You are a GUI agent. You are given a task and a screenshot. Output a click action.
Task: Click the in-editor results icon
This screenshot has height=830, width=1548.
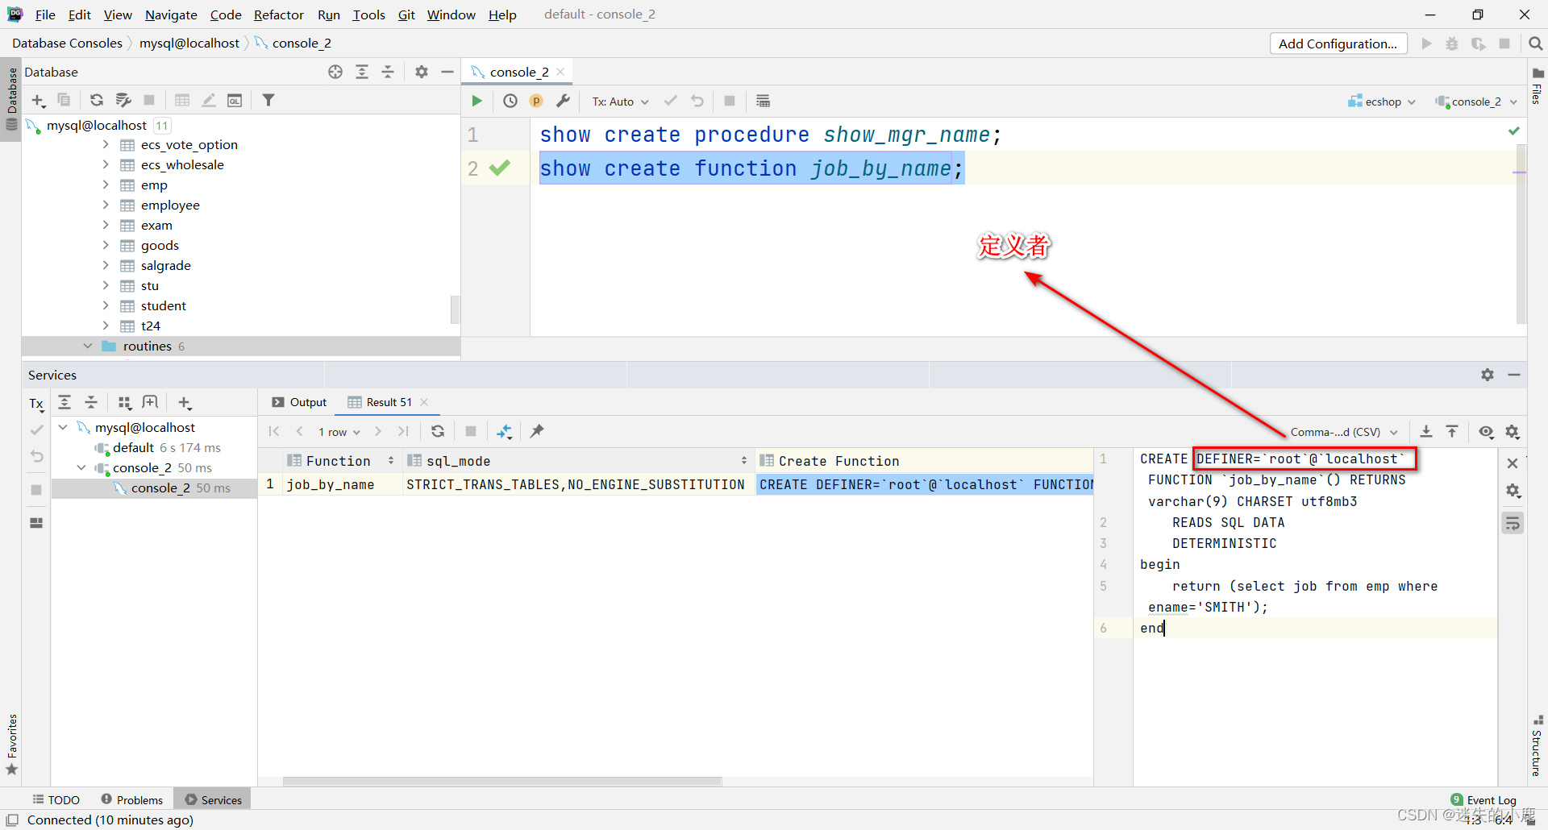tap(763, 101)
